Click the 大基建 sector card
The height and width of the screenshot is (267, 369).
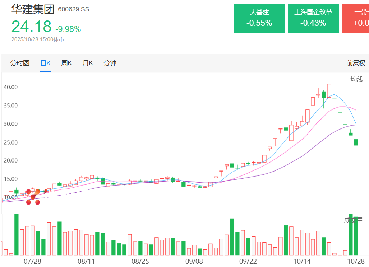[259, 18]
